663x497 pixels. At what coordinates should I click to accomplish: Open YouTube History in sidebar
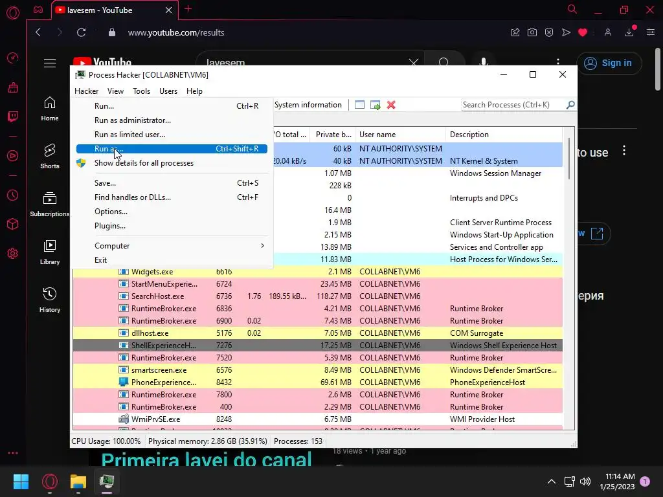pos(50,300)
